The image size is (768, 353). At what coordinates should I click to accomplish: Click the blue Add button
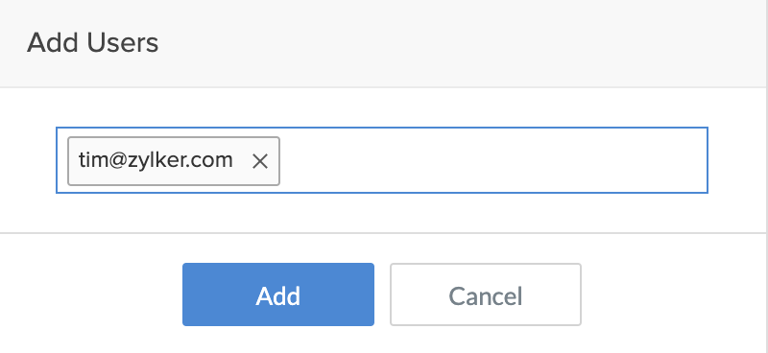click(x=278, y=294)
